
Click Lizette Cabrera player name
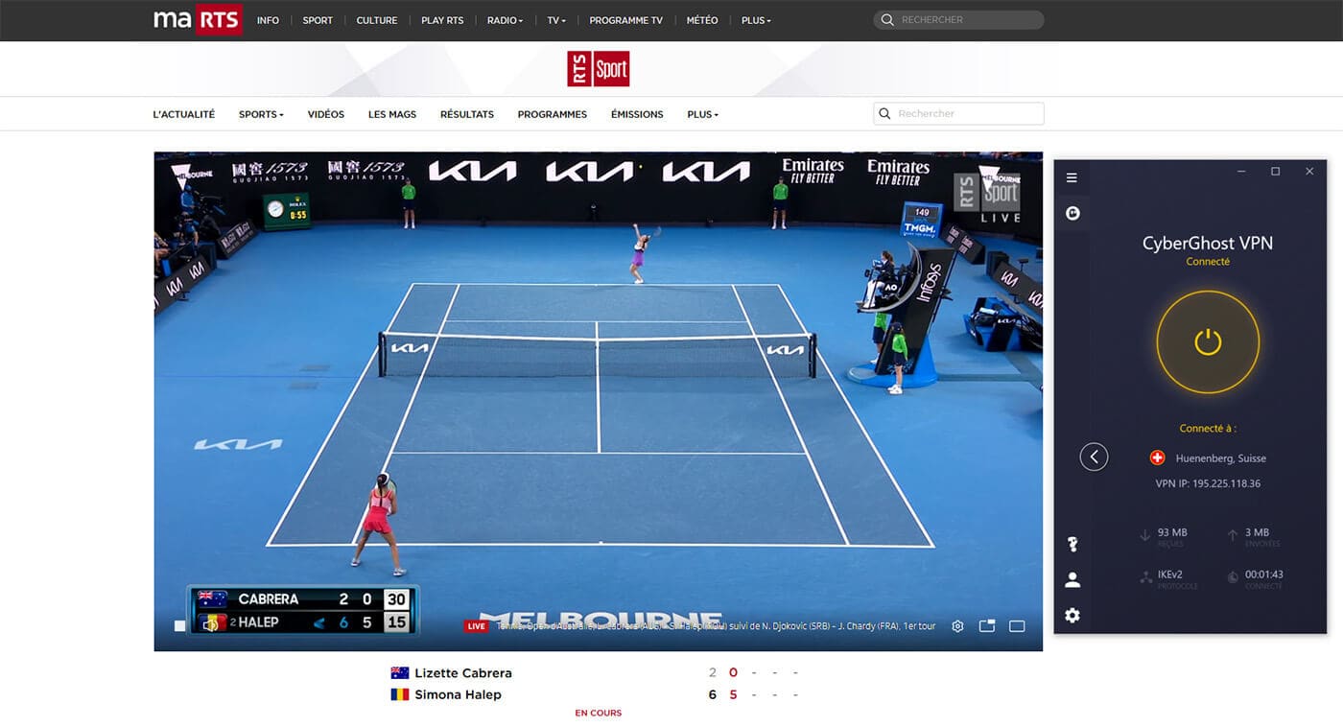(x=463, y=673)
